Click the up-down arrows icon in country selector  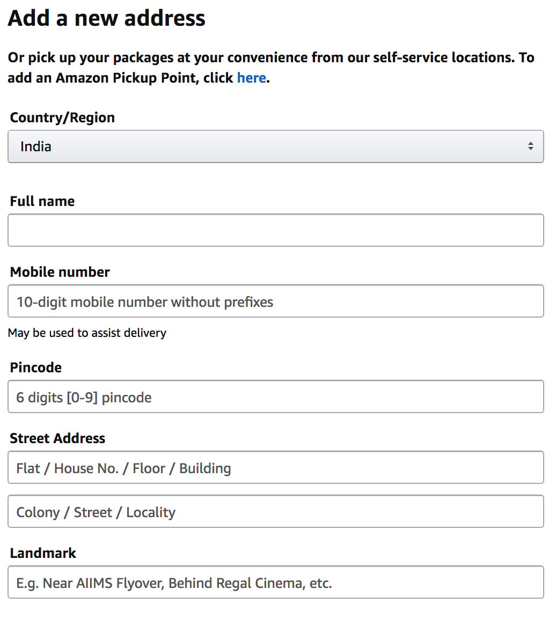(530, 146)
